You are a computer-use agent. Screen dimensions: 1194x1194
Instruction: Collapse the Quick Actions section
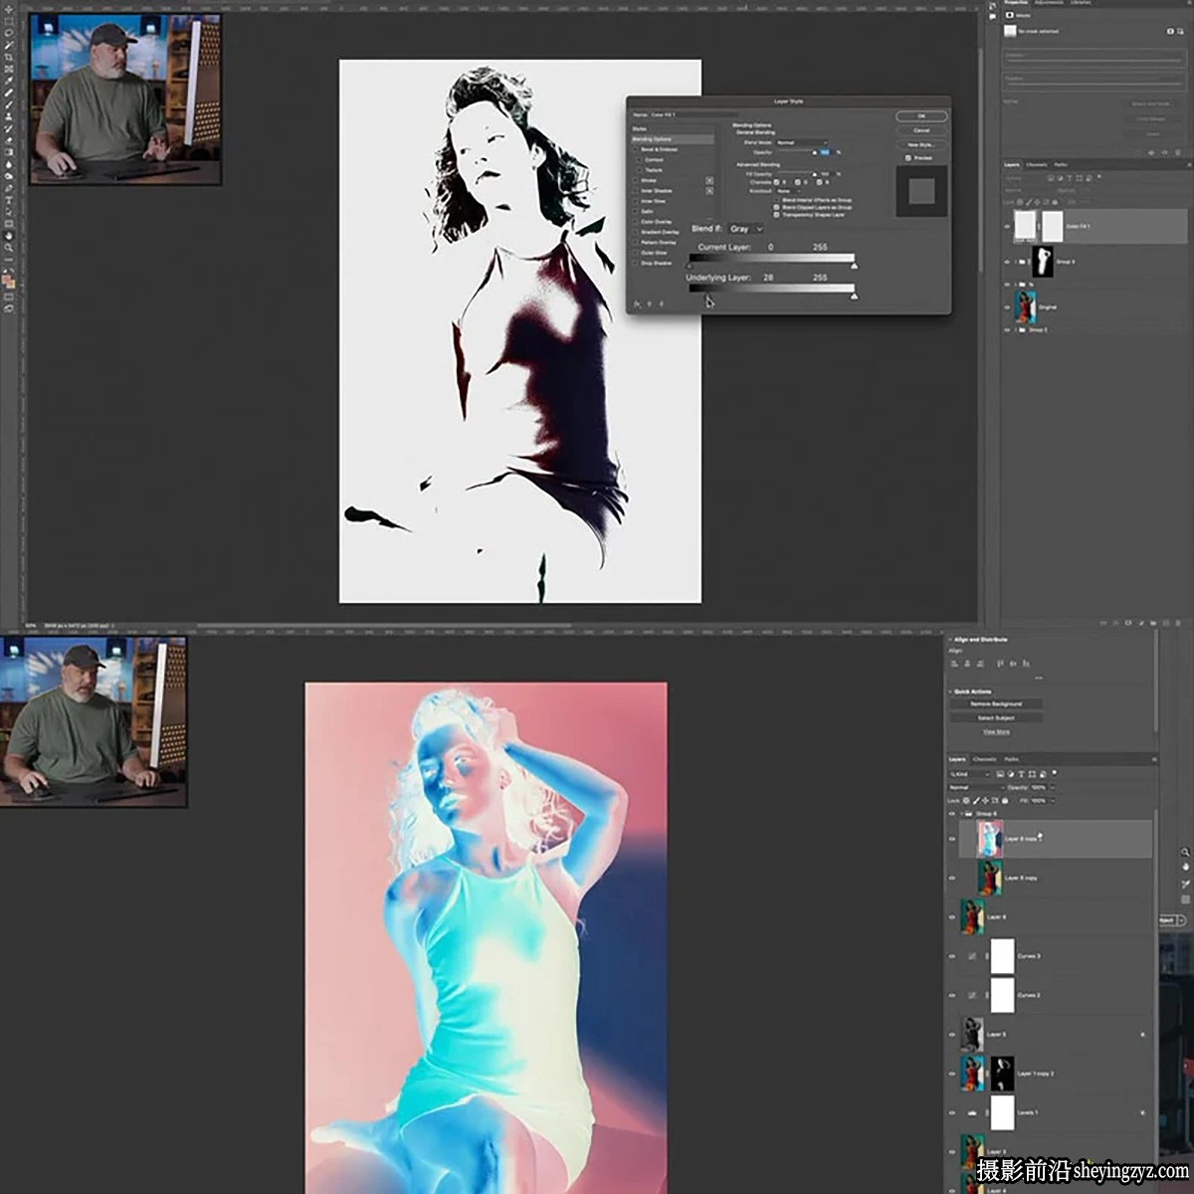950,692
